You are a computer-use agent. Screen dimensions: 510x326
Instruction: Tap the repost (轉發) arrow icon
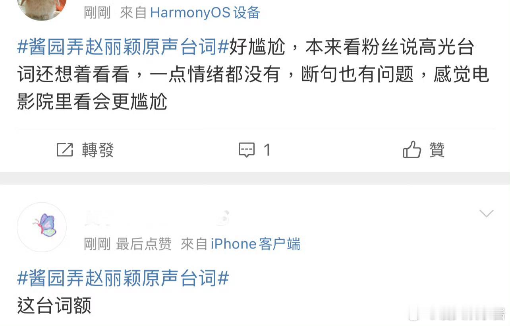(65, 150)
